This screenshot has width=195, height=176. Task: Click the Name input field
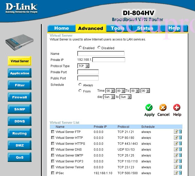[101, 54]
